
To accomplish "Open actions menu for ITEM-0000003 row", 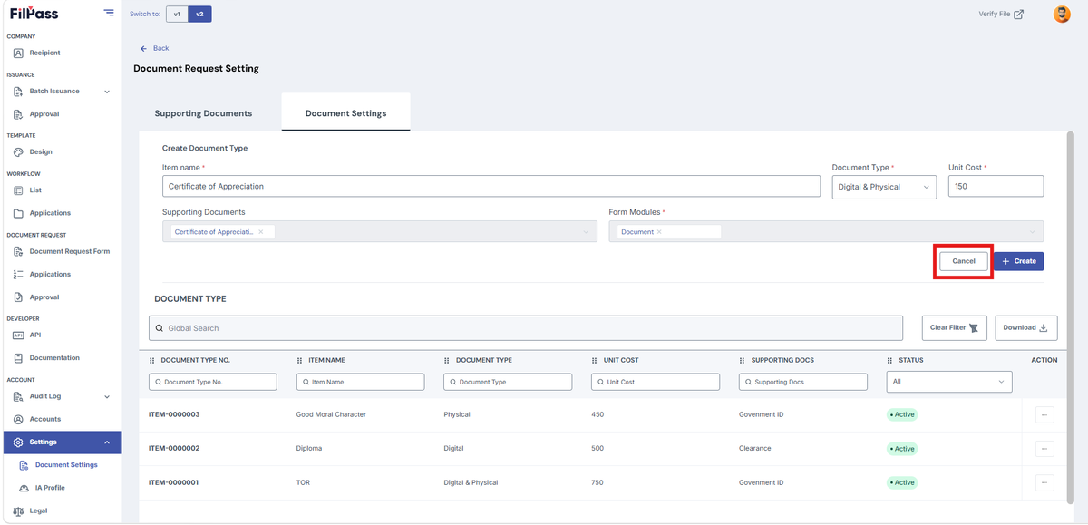I will tap(1044, 414).
